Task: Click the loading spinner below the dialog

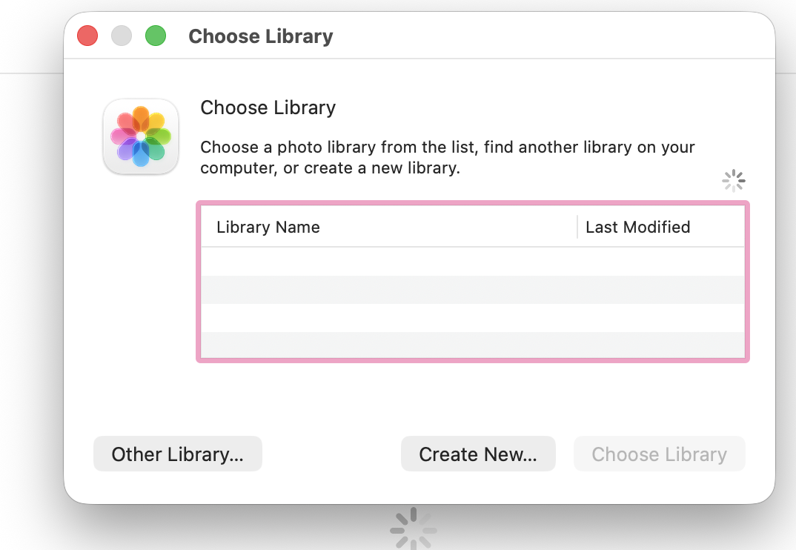Action: (x=413, y=529)
